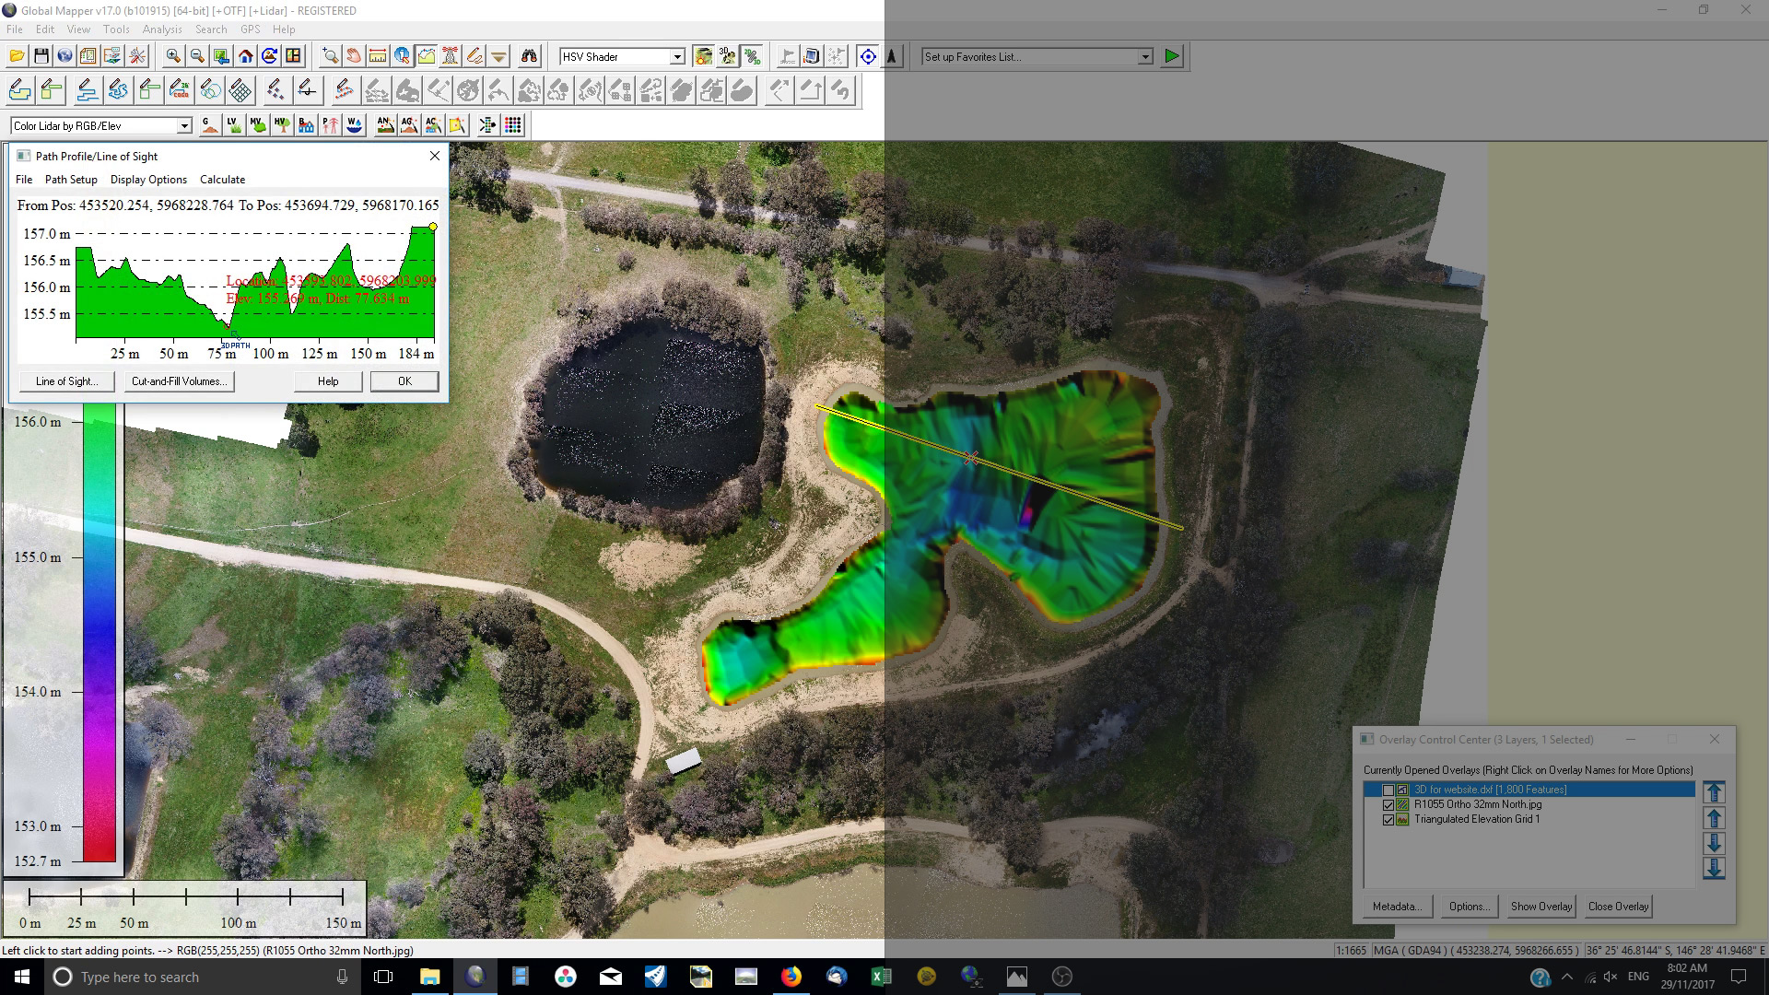Open the Set up Favorites List dropdown

coord(1144,57)
